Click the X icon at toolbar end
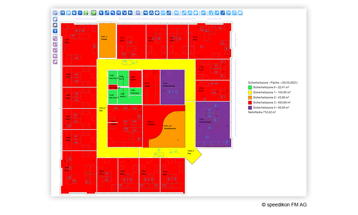Viewport: 358px width, 215px height. (x=240, y=13)
